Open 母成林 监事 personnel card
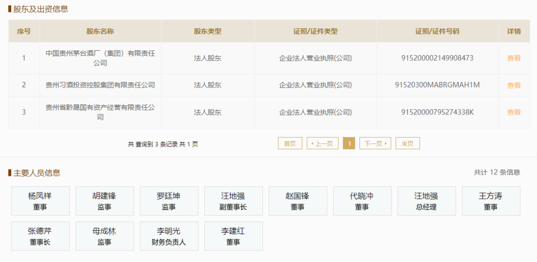The height and width of the screenshot is (262, 537). click(105, 236)
